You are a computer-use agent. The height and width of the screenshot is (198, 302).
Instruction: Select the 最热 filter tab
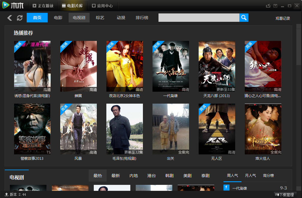point(98,176)
